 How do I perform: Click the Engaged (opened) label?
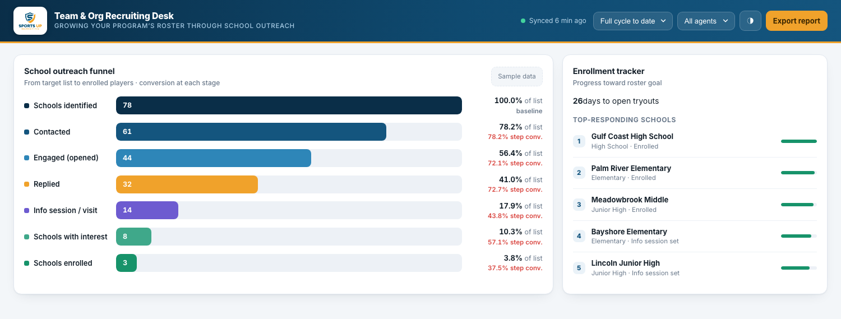66,158
